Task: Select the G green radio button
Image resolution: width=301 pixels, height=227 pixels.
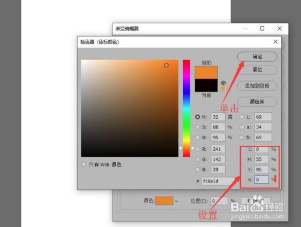Action: point(197,159)
